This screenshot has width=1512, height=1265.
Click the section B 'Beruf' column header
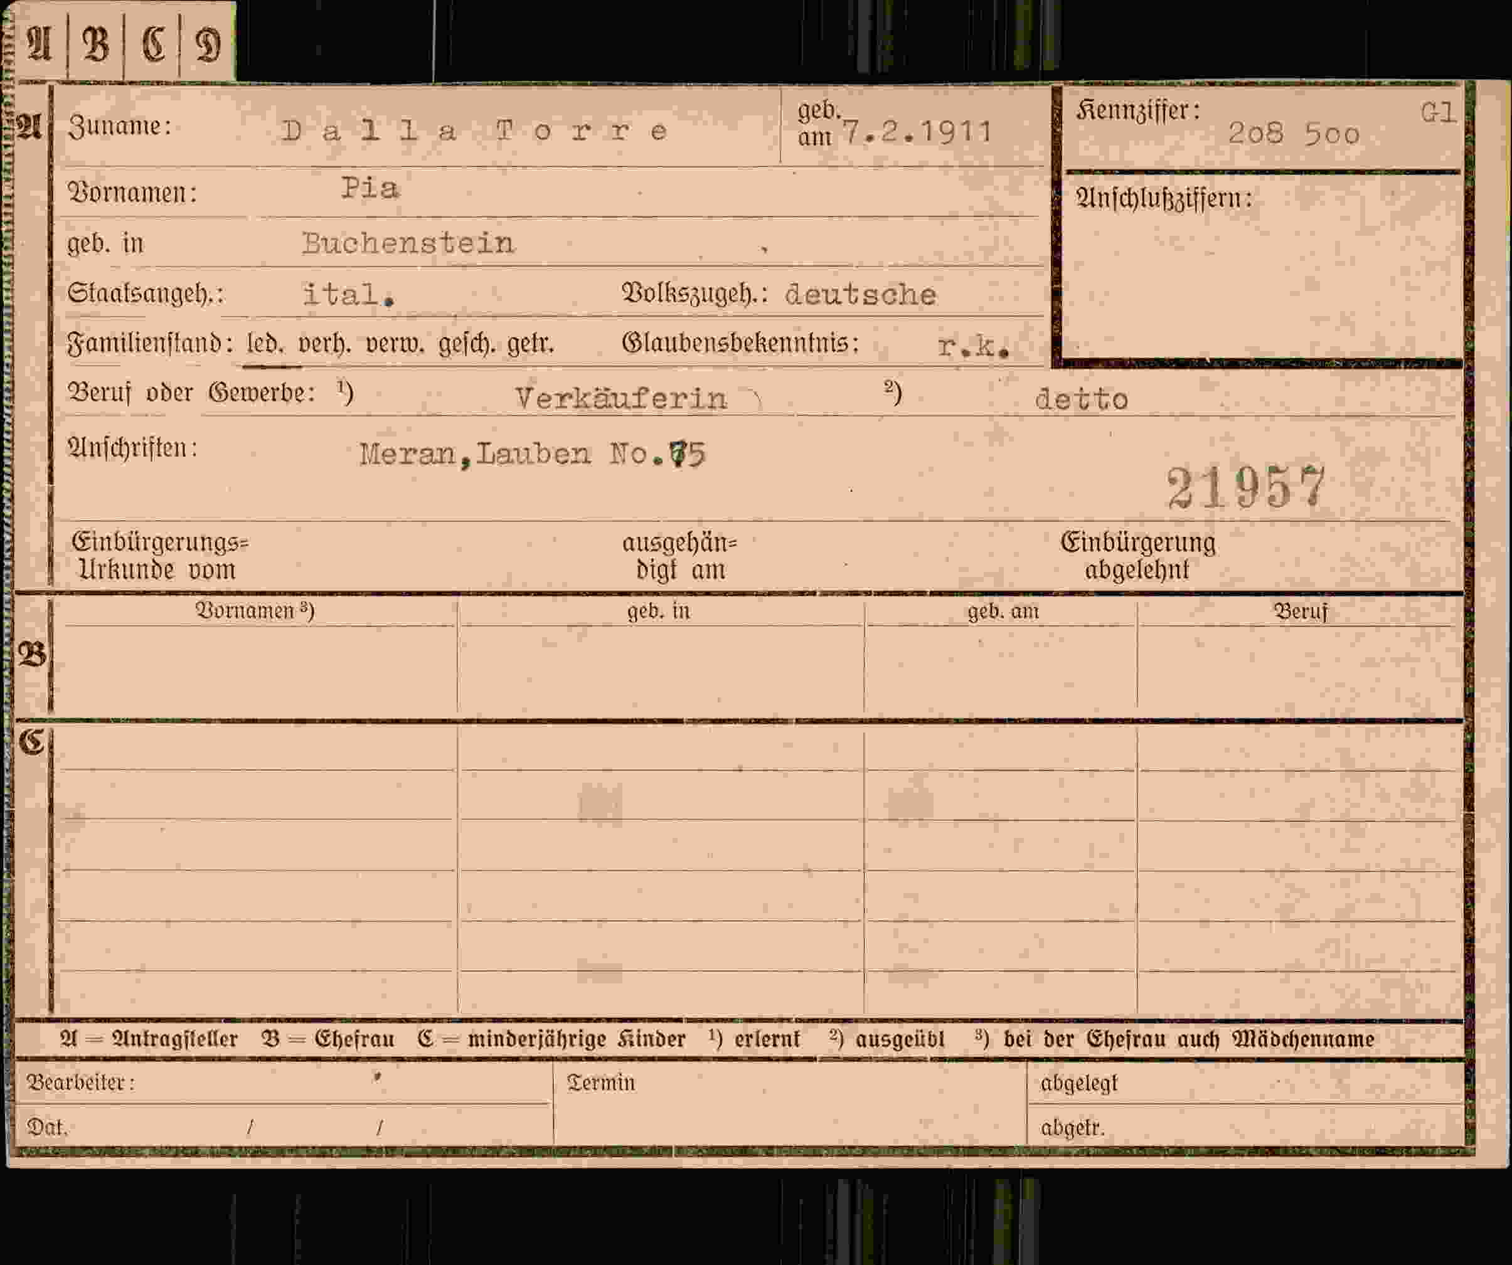[x=1301, y=611]
